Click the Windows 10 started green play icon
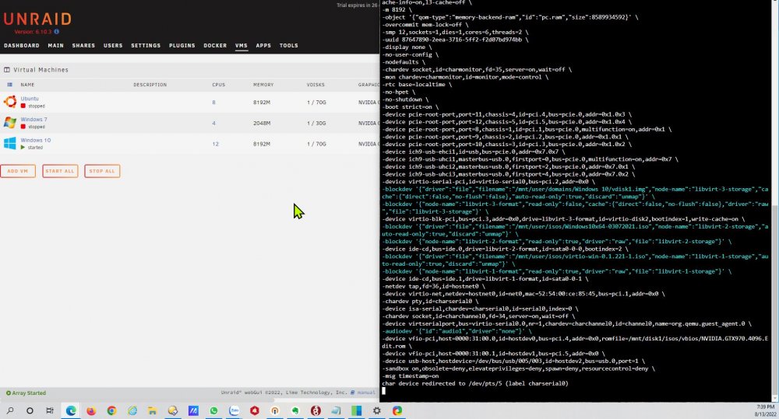Viewport: 779px width, 419px height. [23, 147]
